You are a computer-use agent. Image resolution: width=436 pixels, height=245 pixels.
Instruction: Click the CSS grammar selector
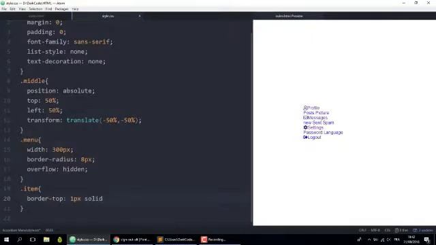388,230
